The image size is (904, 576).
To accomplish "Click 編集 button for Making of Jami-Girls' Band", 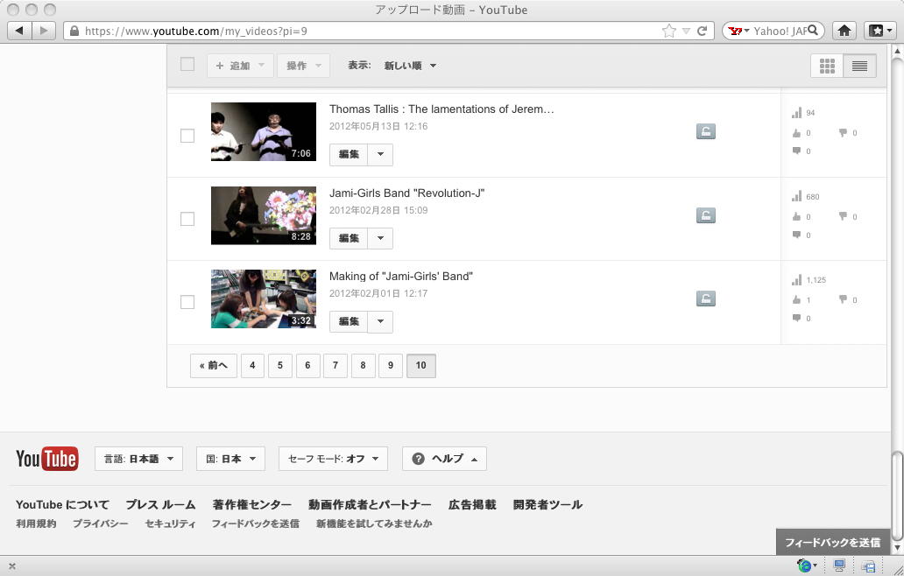I will [349, 321].
